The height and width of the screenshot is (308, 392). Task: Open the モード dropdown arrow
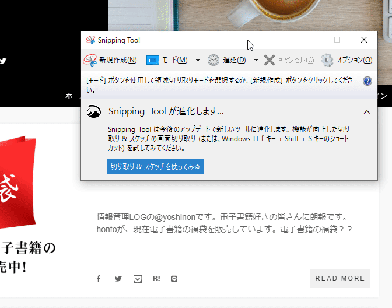[198, 60]
